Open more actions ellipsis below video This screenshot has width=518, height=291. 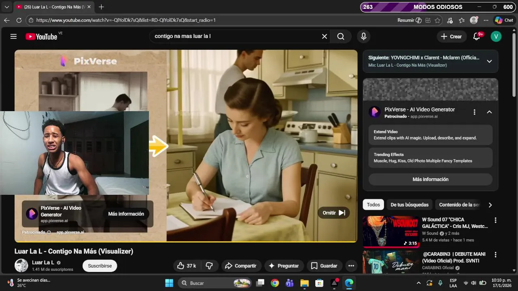coord(351,266)
